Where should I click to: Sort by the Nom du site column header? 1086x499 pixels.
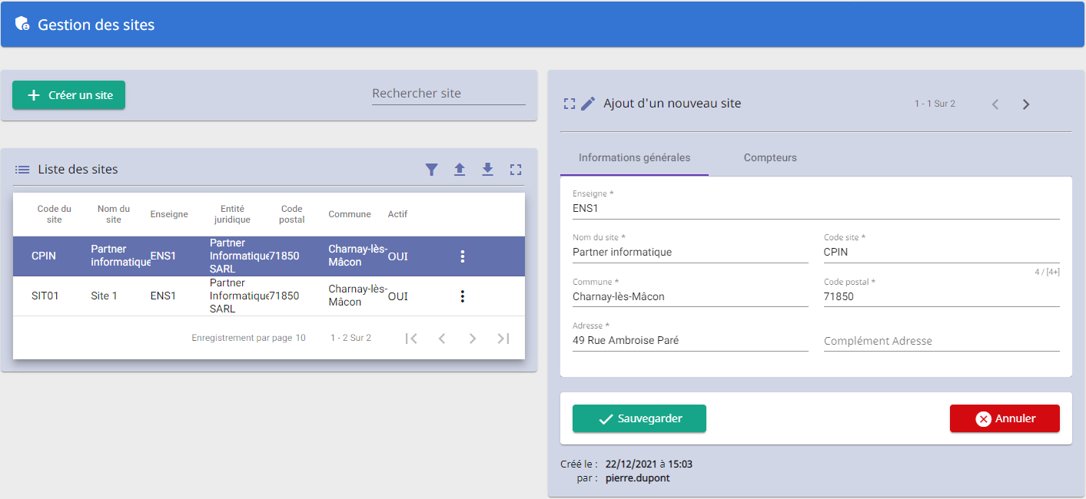click(114, 214)
